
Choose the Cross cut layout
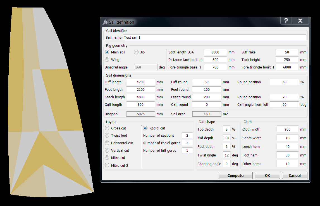point(107,128)
